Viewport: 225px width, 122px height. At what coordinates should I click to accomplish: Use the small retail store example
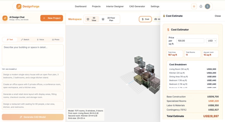coord(33,96)
